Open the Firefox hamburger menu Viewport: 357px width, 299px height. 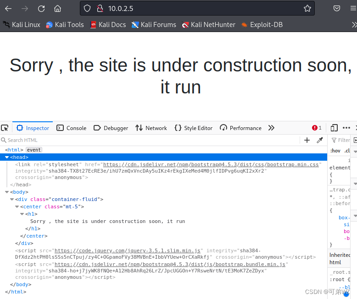click(353, 9)
